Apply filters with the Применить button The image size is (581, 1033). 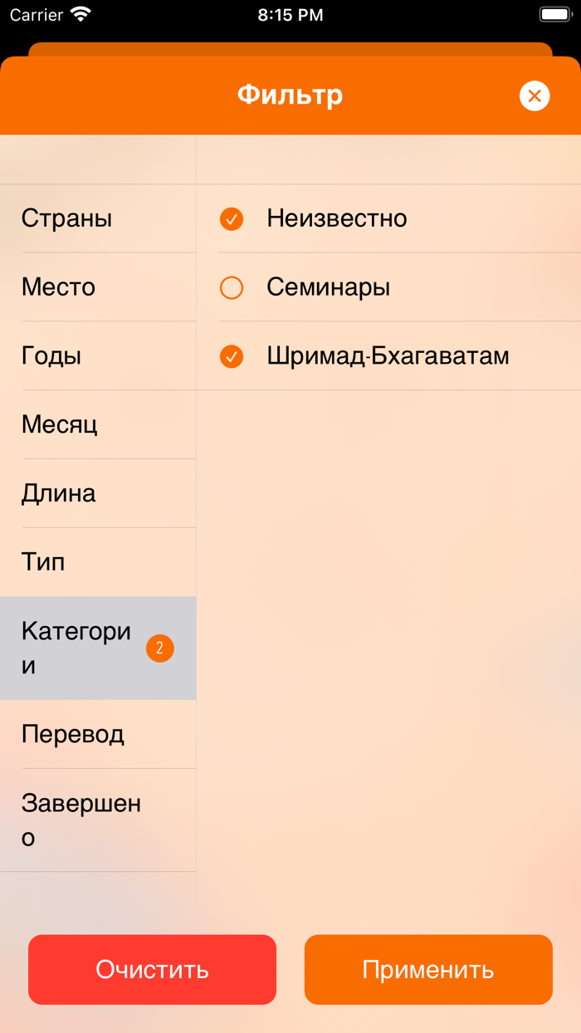point(428,969)
